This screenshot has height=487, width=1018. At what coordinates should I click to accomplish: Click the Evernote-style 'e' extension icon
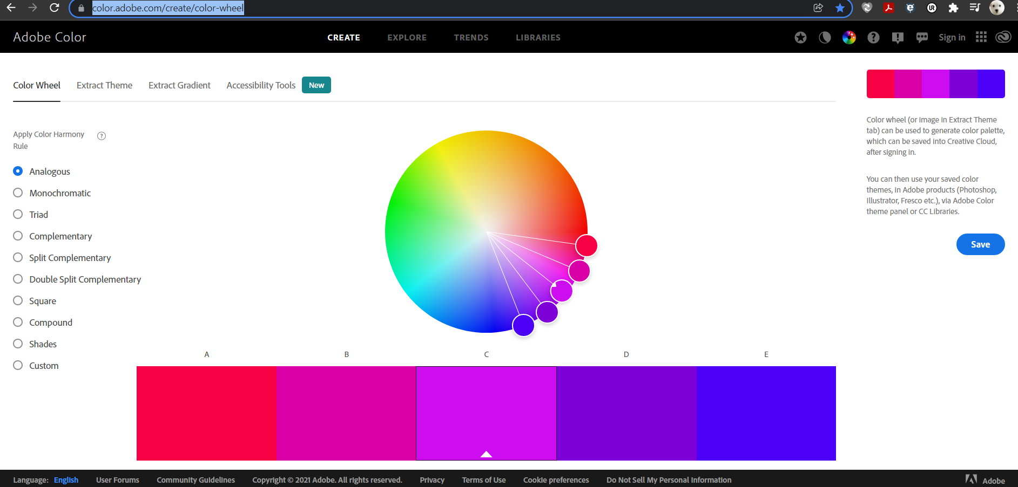(x=910, y=8)
